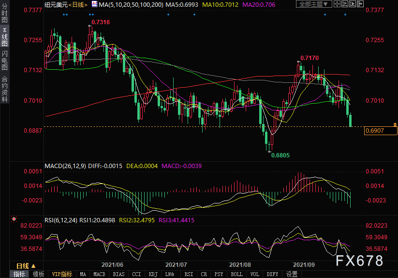Apply the RSI indicator from bottom bar
The height and width of the screenshot is (278, 398).
189,274
